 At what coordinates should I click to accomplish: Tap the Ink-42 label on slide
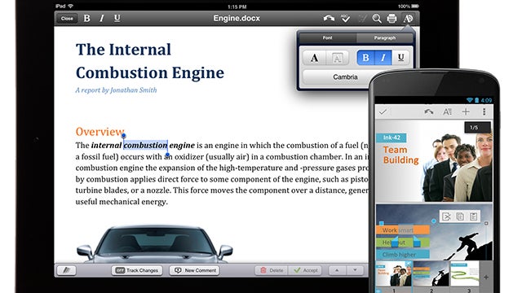(x=391, y=138)
